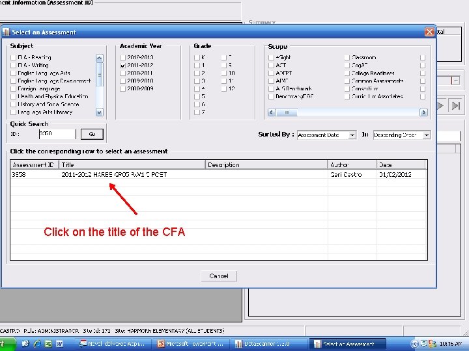Click the last-record navigation icon behind dialog

456,106
